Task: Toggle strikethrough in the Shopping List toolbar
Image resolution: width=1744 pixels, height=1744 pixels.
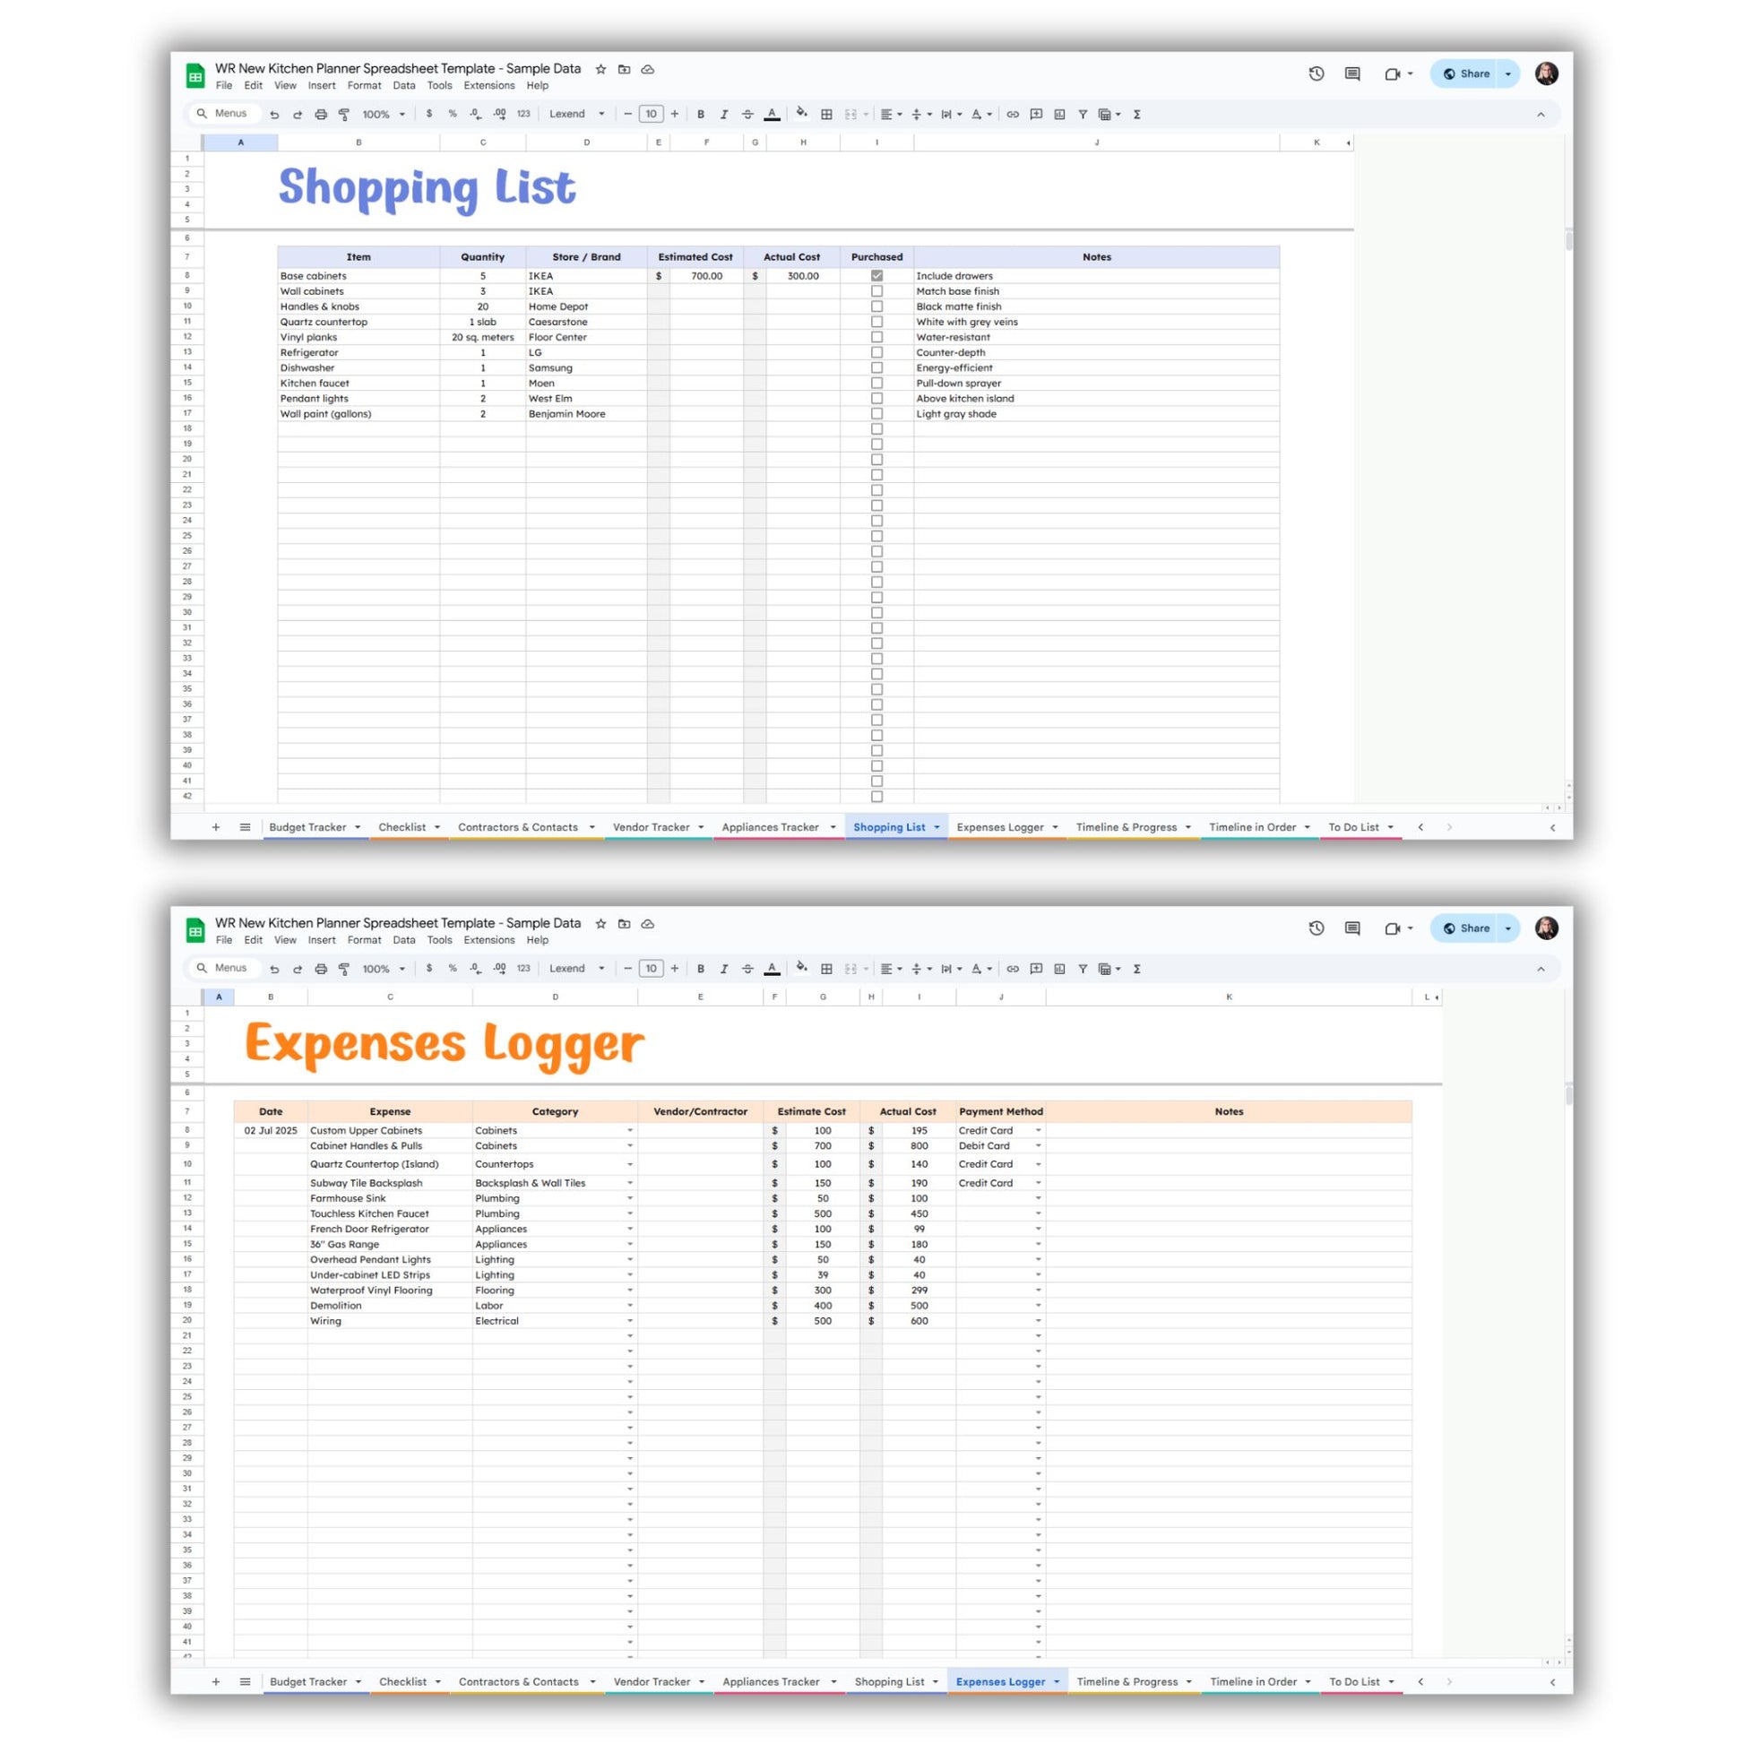Action: tap(747, 115)
